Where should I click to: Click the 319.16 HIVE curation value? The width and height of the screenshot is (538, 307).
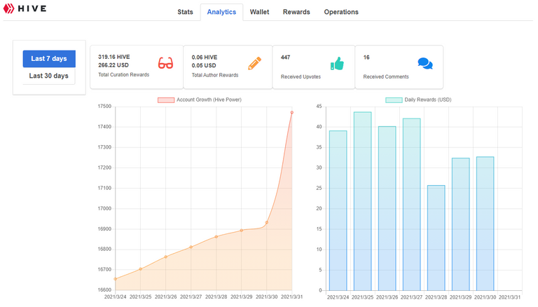114,57
